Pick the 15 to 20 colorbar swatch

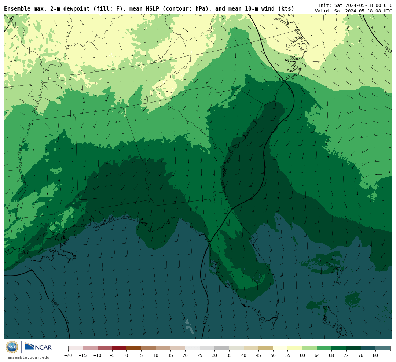coord(178,348)
